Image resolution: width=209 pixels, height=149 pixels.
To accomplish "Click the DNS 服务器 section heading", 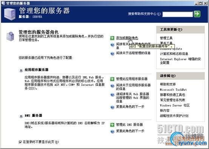I will point(33,115).
